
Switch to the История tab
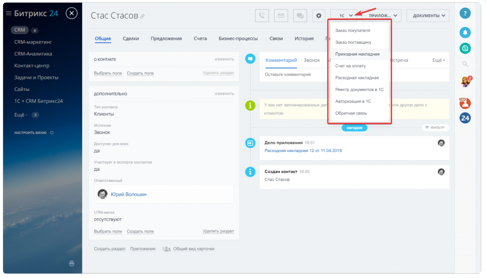pyautogui.click(x=304, y=38)
